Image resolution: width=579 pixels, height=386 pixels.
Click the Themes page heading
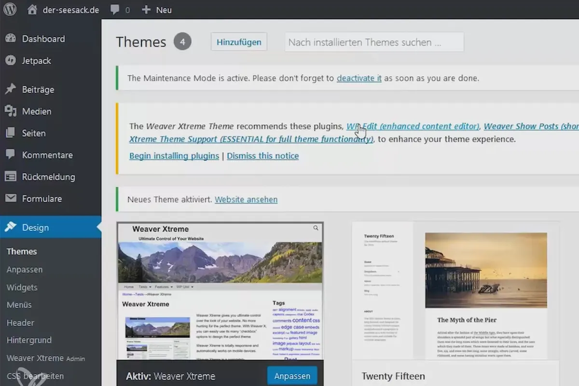tap(141, 42)
